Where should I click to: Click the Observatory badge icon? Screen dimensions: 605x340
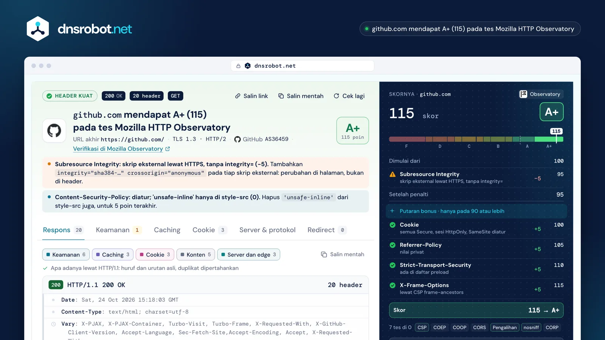tap(523, 94)
